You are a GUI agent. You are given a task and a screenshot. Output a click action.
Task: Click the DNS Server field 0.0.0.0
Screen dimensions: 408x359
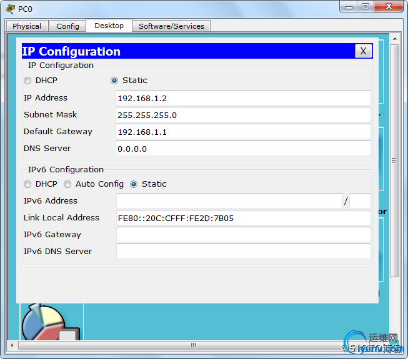pos(243,149)
